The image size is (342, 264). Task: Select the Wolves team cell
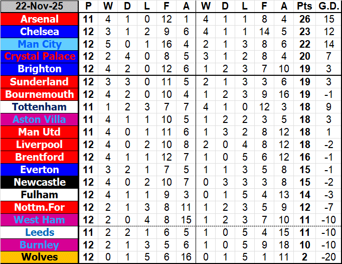pos(40,257)
